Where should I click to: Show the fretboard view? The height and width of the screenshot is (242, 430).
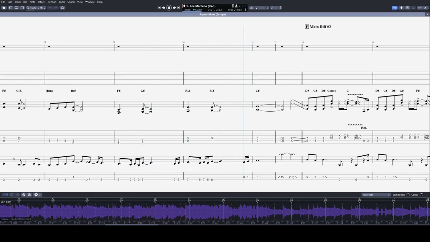point(401,8)
